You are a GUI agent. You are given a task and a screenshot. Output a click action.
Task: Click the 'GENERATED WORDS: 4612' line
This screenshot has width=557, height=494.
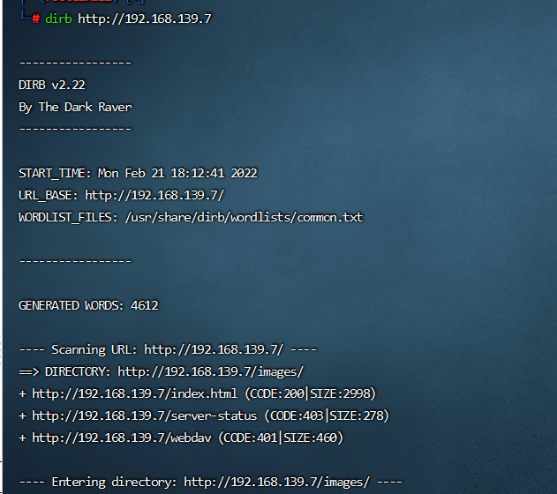[88, 305]
